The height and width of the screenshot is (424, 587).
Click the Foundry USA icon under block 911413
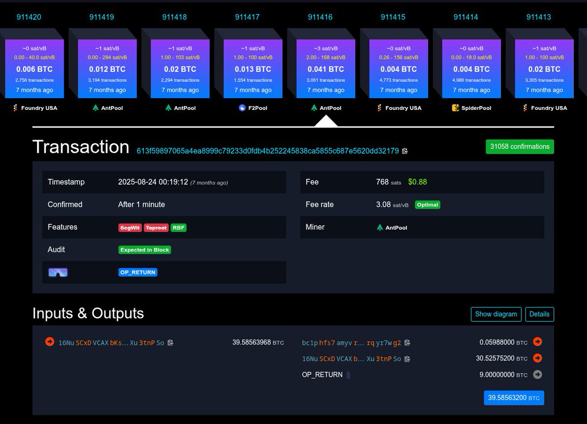click(x=526, y=107)
